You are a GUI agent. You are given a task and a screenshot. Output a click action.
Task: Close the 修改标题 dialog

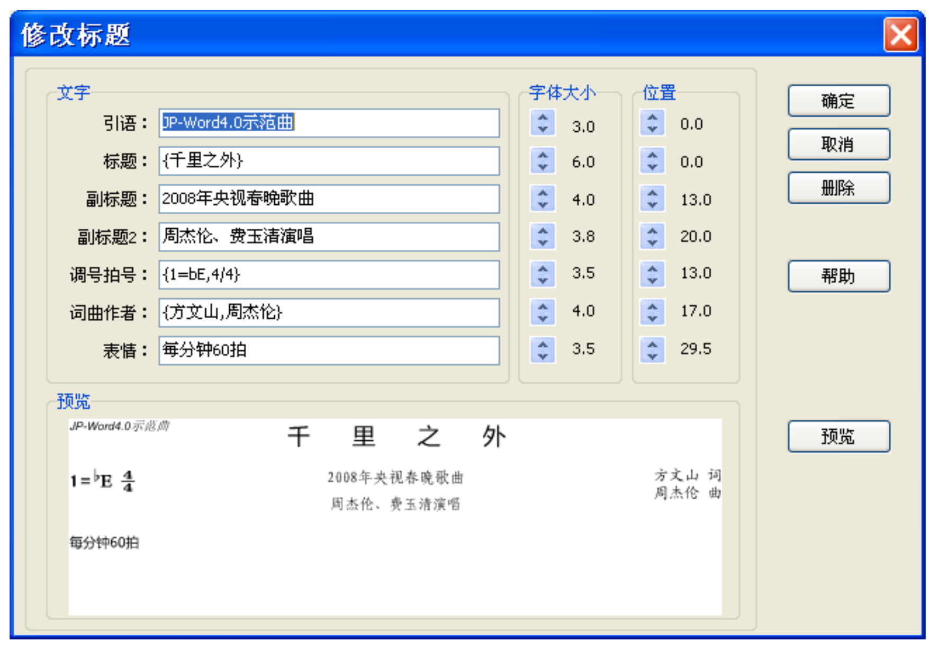[900, 35]
